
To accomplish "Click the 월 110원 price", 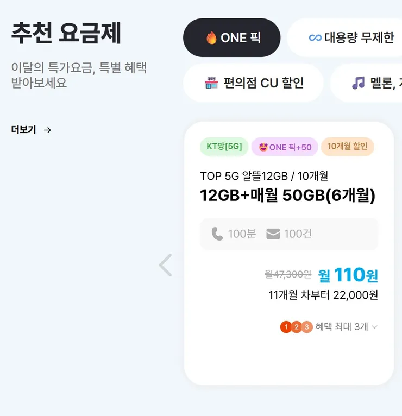I will 348,275.
